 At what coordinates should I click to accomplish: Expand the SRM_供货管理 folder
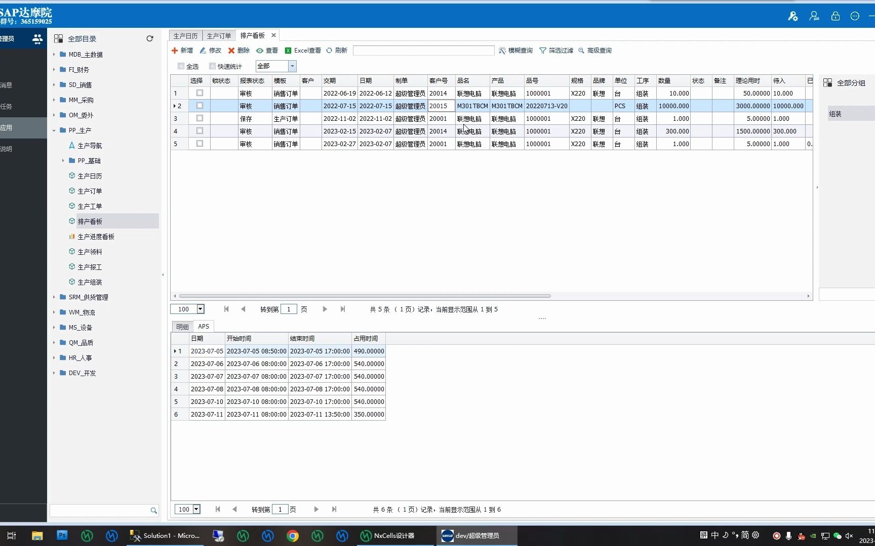tap(54, 297)
